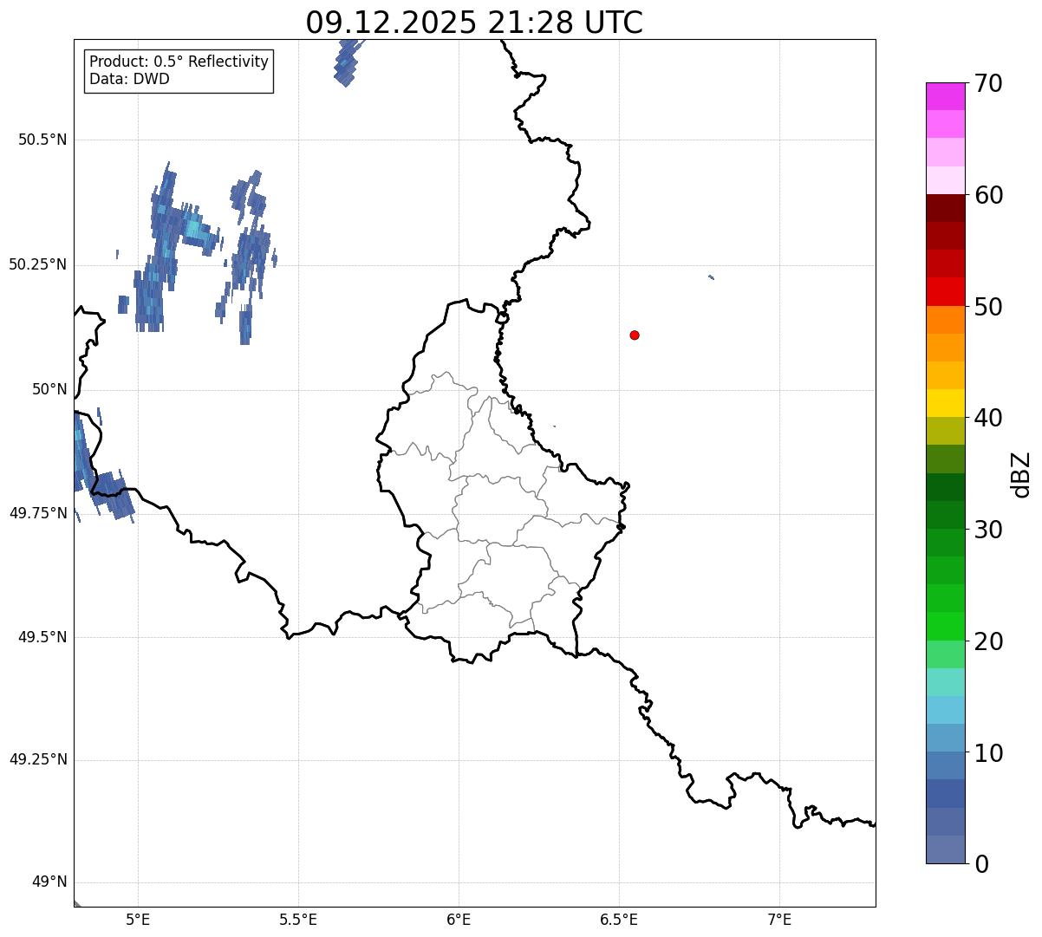Click the 6°E longitude label
Viewport: 1042px width, 937px height.
(x=459, y=919)
